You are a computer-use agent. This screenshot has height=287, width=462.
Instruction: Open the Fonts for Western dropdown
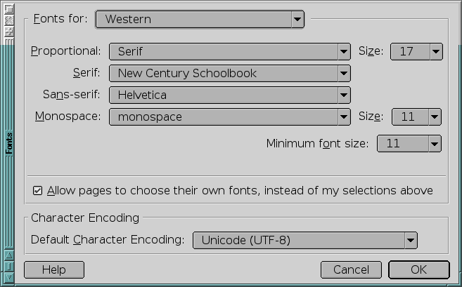point(200,20)
